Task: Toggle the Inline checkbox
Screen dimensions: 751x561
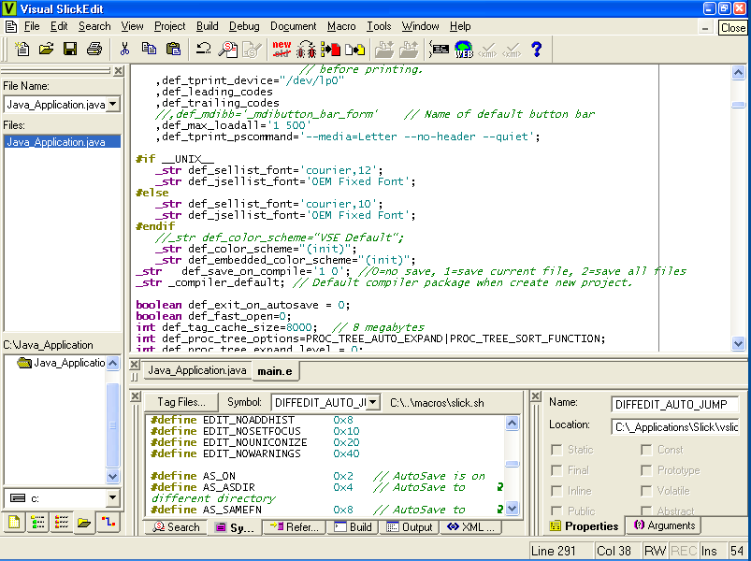Action: tap(556, 491)
